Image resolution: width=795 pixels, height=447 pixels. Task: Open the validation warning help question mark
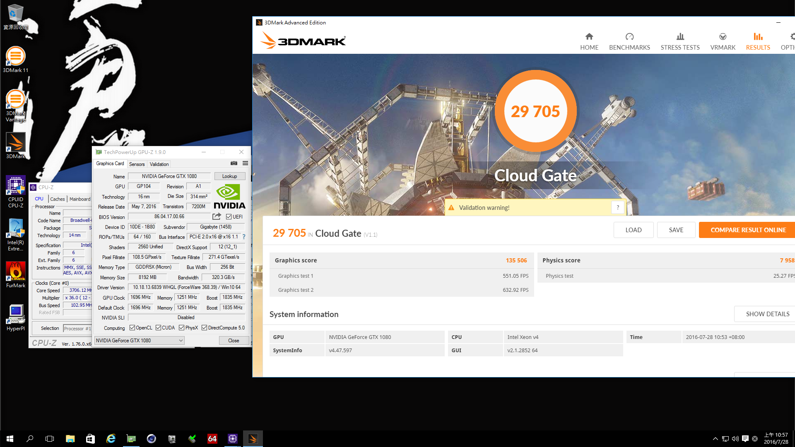click(x=618, y=208)
